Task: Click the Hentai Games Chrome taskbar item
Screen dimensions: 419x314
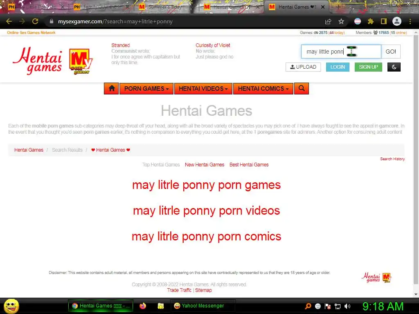Action: 101,306
